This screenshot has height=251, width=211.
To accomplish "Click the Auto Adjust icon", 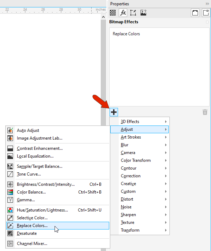I will click(x=10, y=130).
